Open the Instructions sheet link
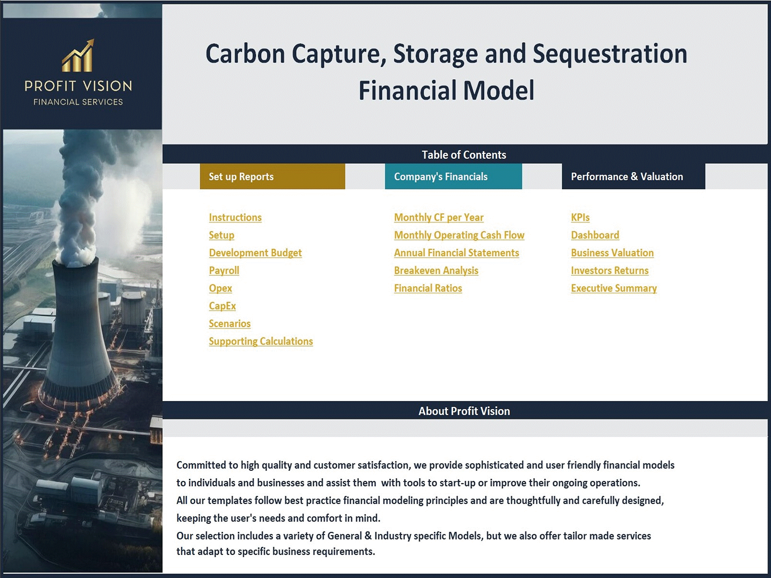 click(236, 217)
